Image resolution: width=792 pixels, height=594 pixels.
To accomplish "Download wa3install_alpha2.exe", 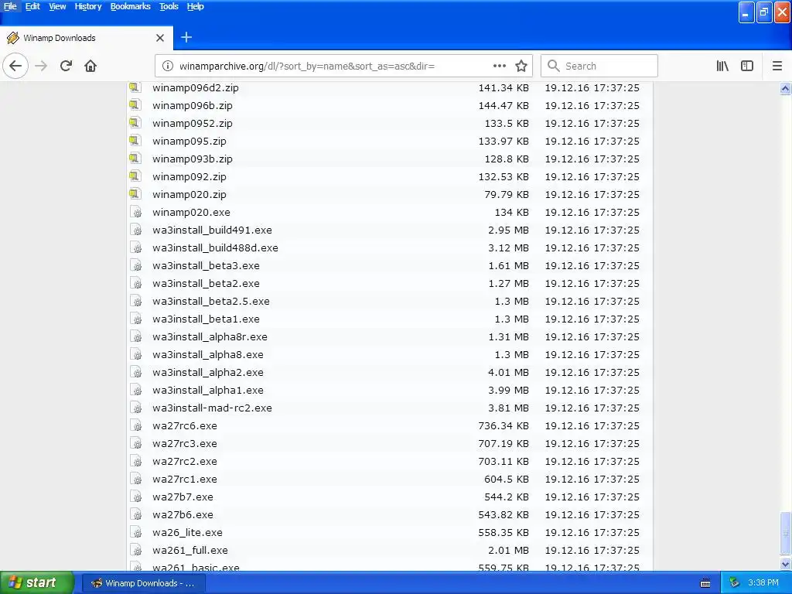I will point(207,372).
